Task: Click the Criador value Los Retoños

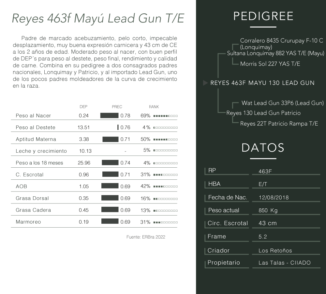Action: (275, 251)
